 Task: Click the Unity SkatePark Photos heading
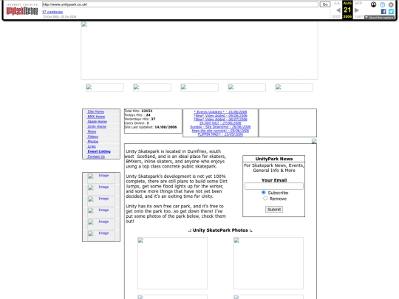click(220, 230)
